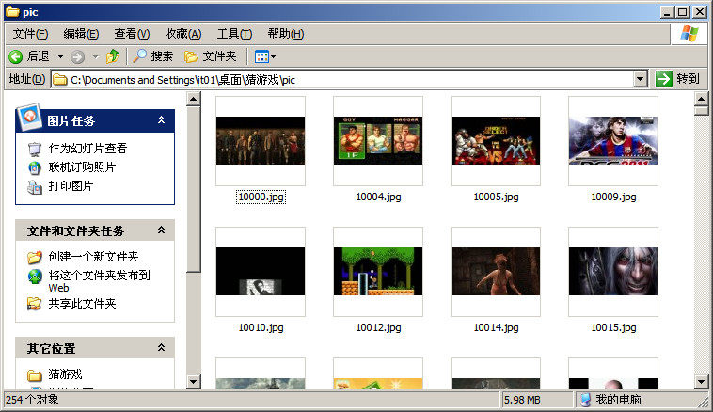Click the Views grid icon
Image resolution: width=713 pixels, height=412 pixels.
[261, 56]
